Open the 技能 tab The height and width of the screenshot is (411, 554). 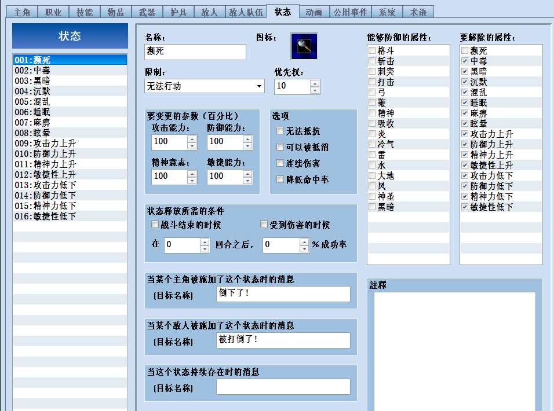coord(85,12)
